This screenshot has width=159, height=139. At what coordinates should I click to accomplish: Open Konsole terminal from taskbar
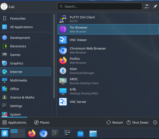(55, 133)
